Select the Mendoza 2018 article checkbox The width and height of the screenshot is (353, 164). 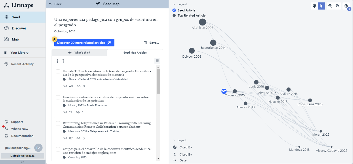[58, 123]
